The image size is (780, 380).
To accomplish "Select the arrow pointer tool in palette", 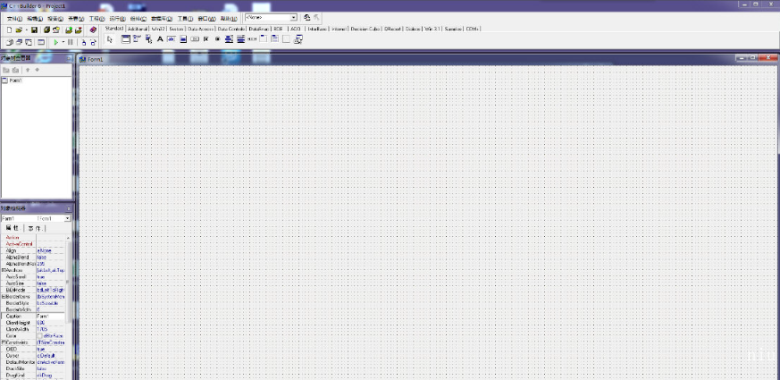I will [x=110, y=39].
